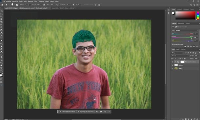The height and width of the screenshot is (120, 200).
Task: Click Aggiungi alla maschera button
Action: (x=86, y=111)
